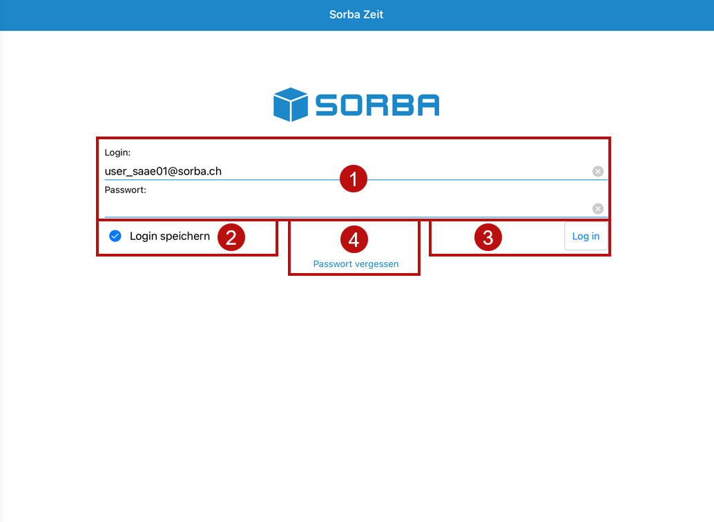Click the Passwort: field label

[x=126, y=190]
